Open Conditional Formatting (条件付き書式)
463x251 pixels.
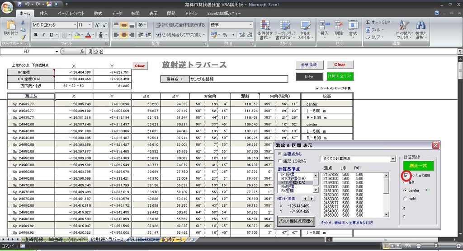(x=265, y=30)
